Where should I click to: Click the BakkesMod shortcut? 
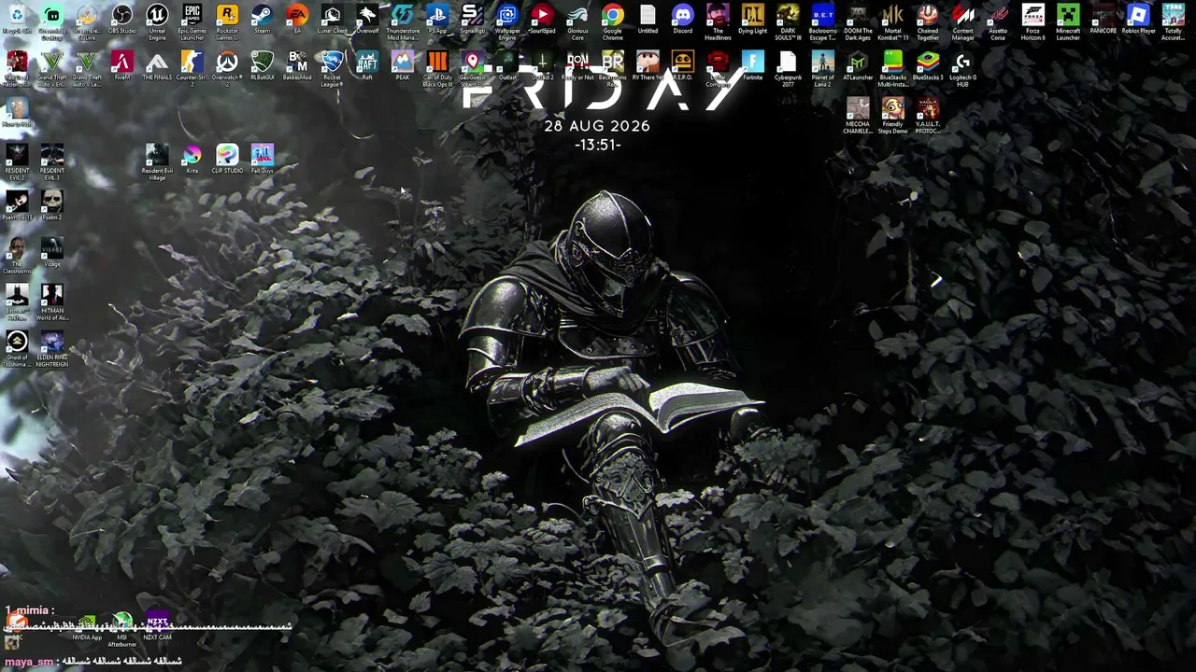pos(297,66)
